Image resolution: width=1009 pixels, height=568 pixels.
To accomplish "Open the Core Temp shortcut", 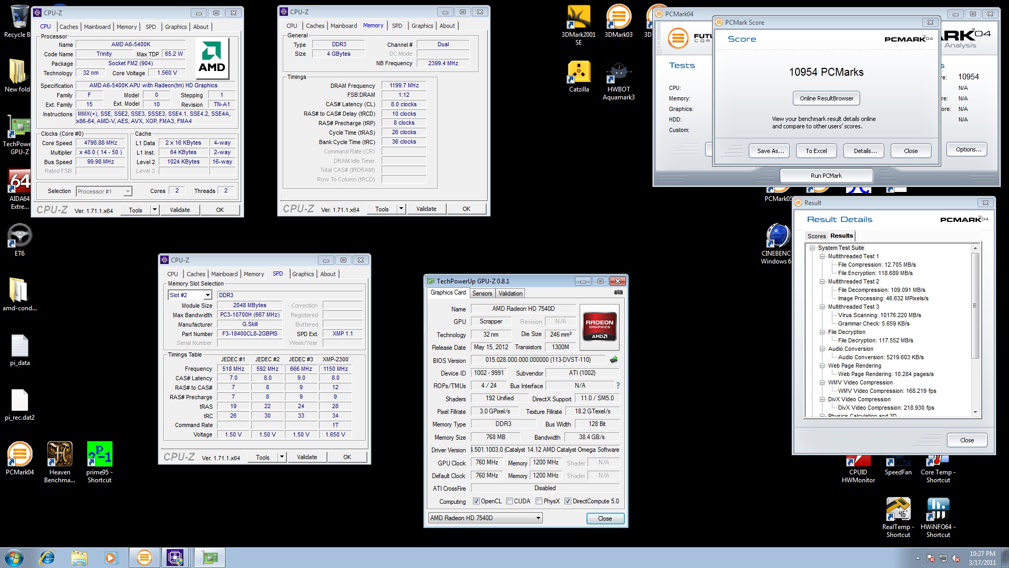I will coord(938,470).
